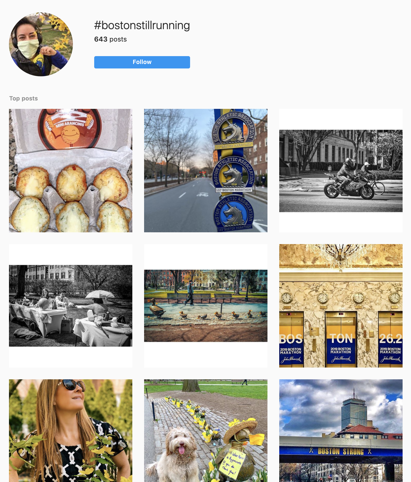Click the #bostonstillrunning hashtag title
Screen dimensions: 411x482
(x=142, y=25)
